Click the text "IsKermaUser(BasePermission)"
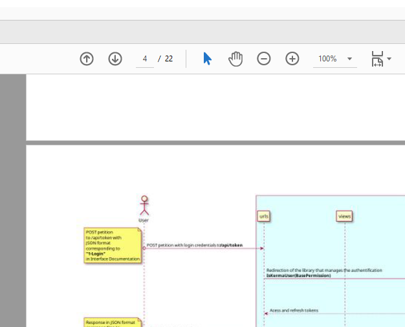This screenshot has height=327, width=405. [x=299, y=276]
